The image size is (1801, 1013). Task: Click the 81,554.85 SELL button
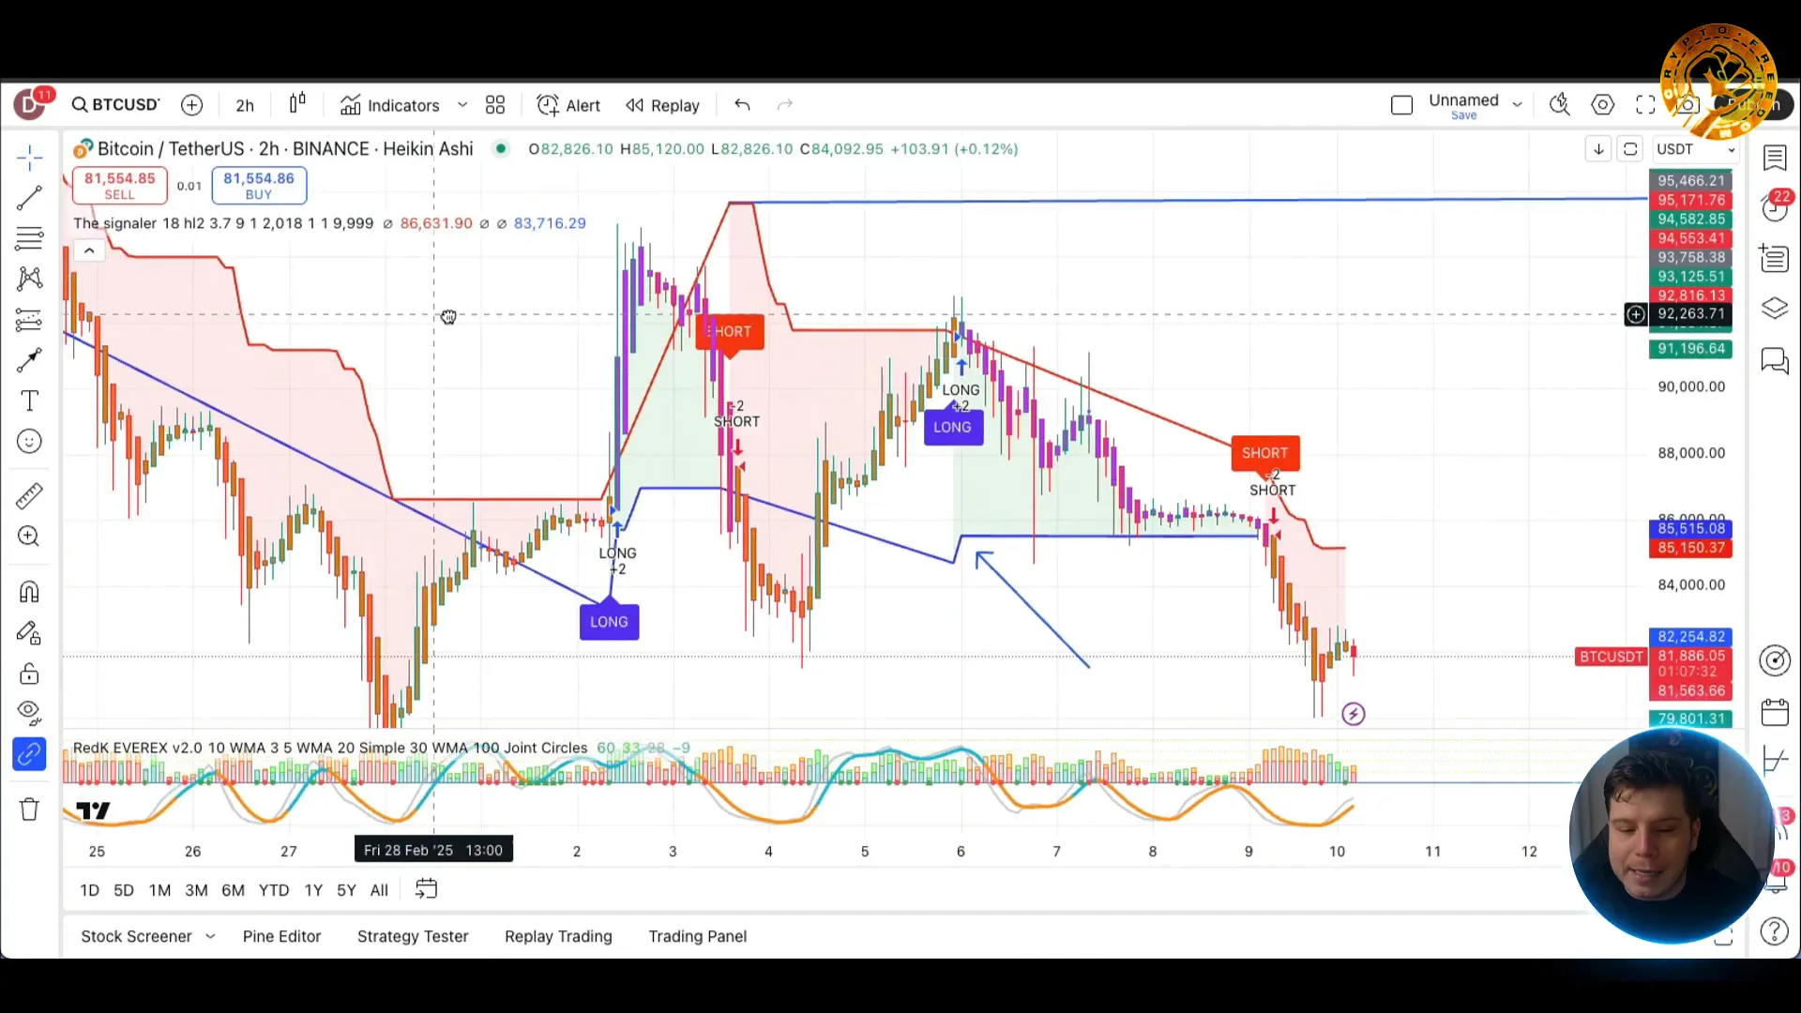coord(120,185)
